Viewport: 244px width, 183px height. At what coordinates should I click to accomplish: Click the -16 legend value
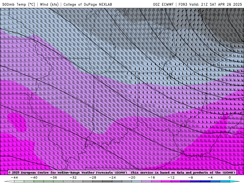151,178
